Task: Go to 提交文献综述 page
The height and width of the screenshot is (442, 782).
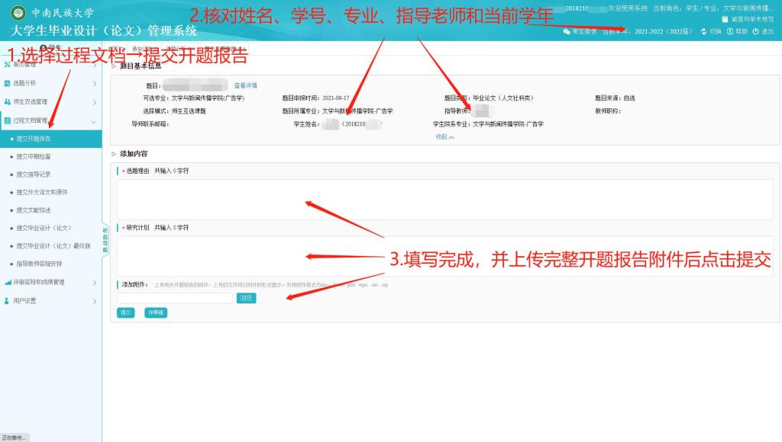Action: 34,210
